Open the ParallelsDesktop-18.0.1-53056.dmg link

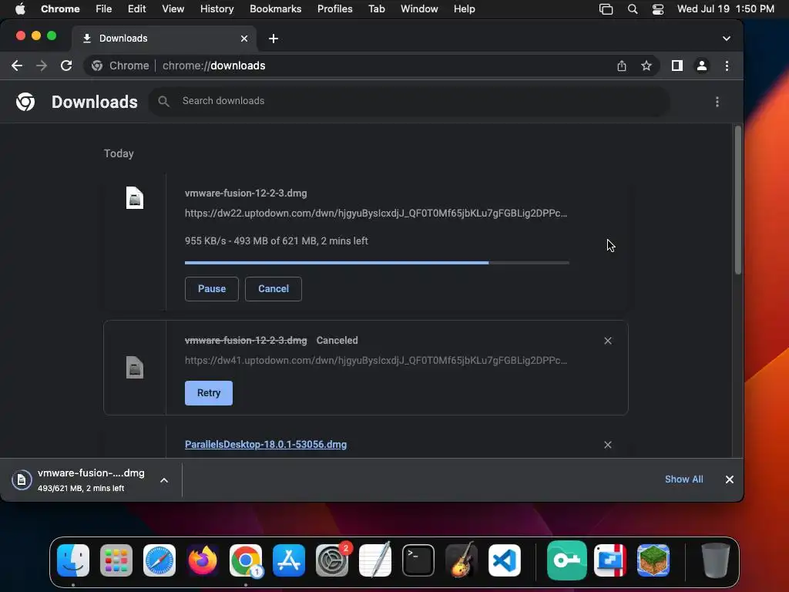click(x=266, y=445)
